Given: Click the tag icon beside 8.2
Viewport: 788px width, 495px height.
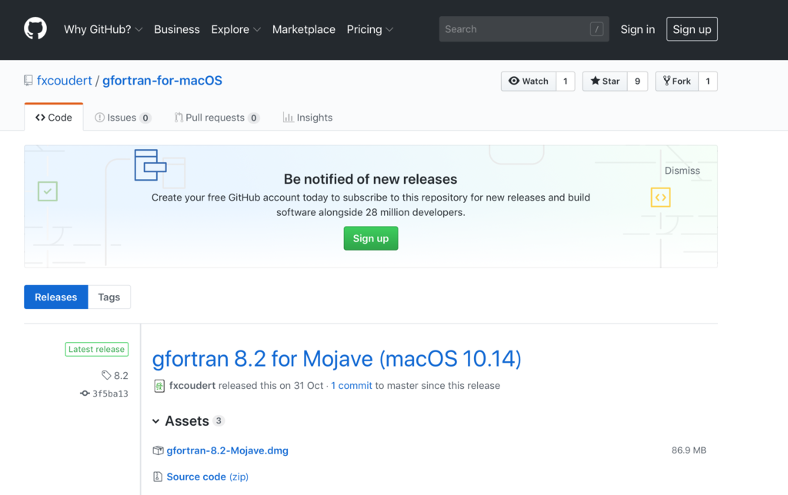Looking at the screenshot, I should 106,375.
